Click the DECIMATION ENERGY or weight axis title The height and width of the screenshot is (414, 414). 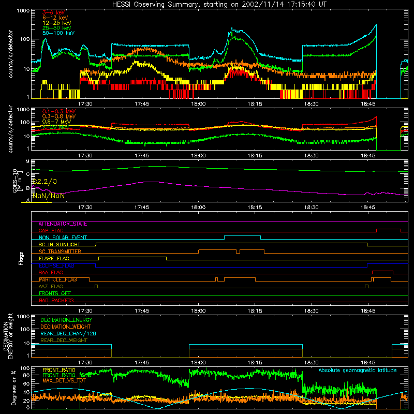click(x=8, y=336)
